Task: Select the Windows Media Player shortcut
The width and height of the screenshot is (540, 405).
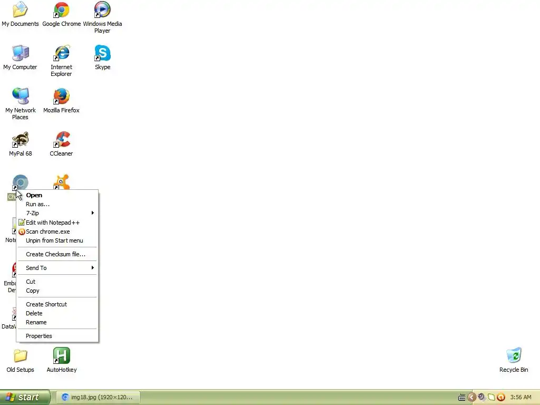Action: click(x=102, y=17)
